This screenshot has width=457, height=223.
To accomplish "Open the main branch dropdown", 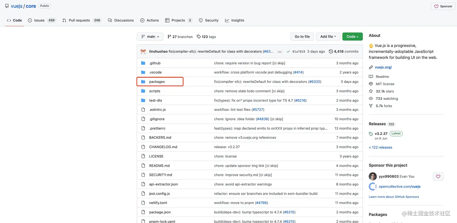I will [x=150, y=37].
